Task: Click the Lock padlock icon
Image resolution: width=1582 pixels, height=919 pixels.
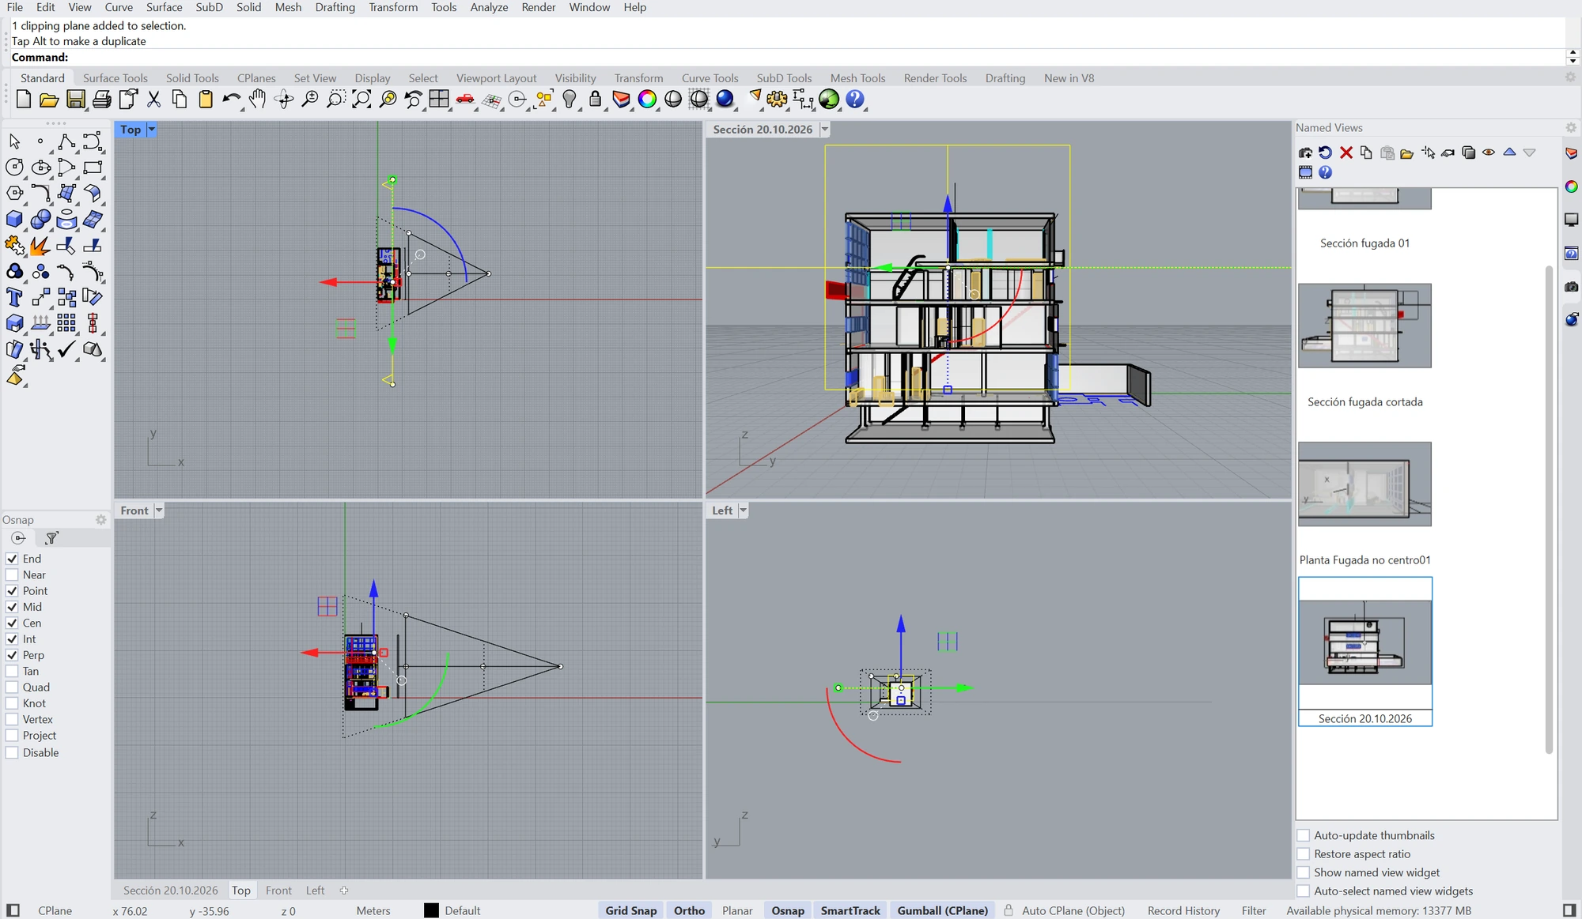Action: tap(595, 100)
